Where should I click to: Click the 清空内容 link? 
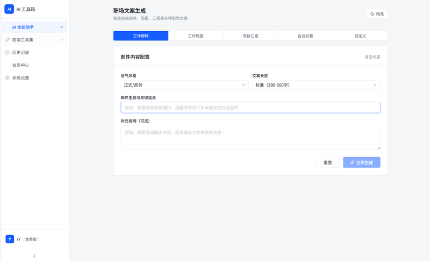[x=372, y=57]
